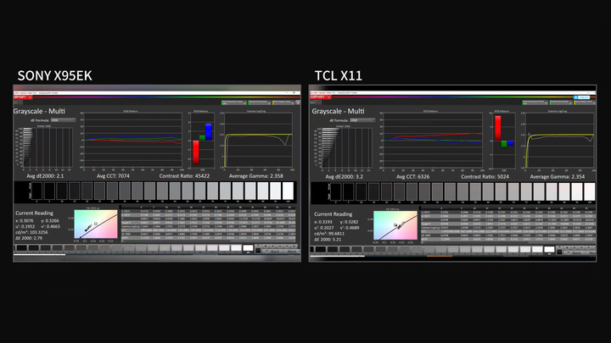Open the dE Formula dropdown in Sony window
The height and width of the screenshot is (343, 611).
point(63,120)
